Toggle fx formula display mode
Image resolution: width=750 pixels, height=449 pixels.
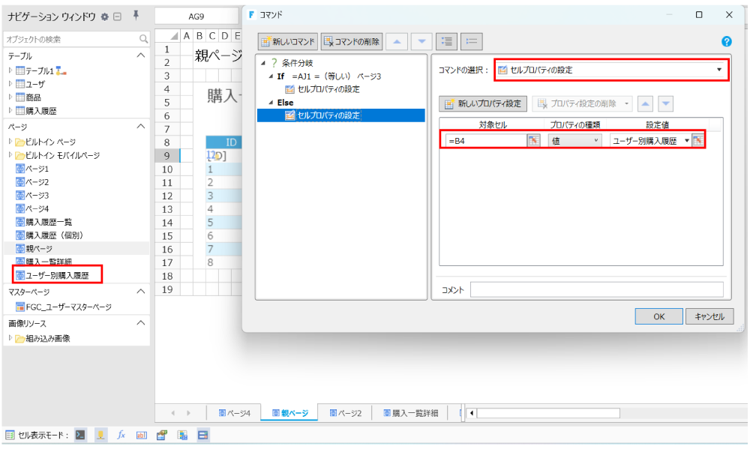[121, 436]
